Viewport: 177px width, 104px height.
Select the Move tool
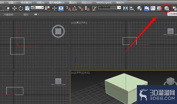14,8
